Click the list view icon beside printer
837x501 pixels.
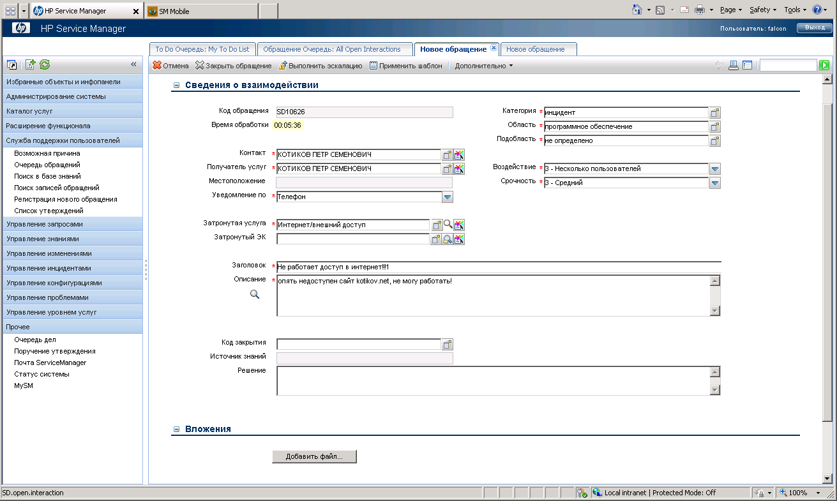(x=748, y=65)
